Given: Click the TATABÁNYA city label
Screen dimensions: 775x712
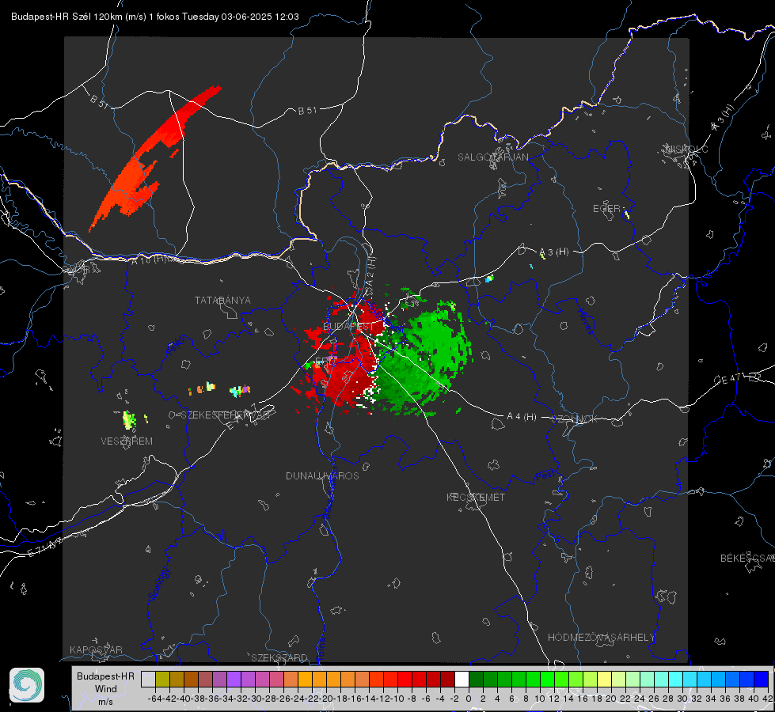Looking at the screenshot, I should click(222, 301).
